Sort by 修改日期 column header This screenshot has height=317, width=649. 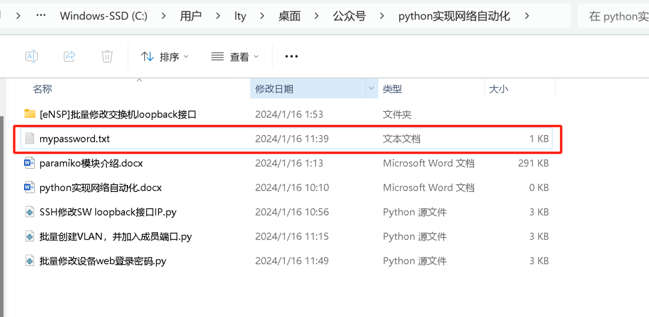[x=275, y=88]
